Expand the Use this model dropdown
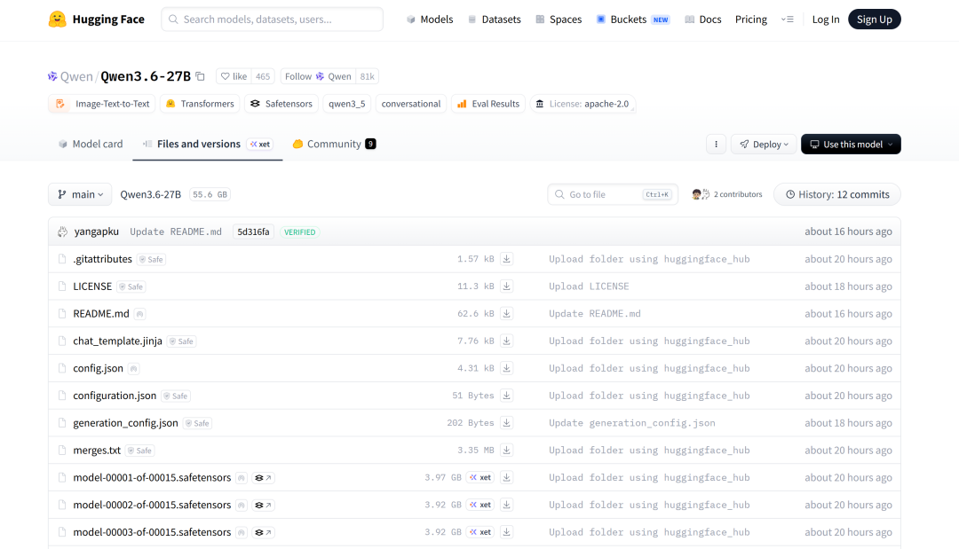This screenshot has height=549, width=959. [851, 145]
